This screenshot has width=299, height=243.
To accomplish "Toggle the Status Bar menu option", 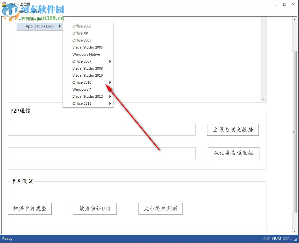I will click(40, 19).
